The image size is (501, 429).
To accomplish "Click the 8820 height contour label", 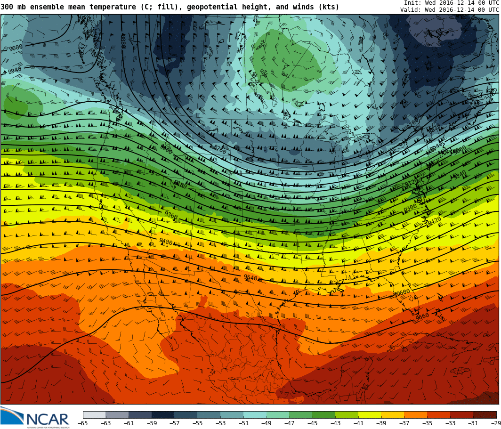I will pos(434,129).
